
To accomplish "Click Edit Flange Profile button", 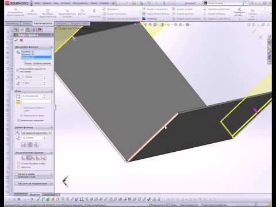I will pyautogui.click(x=38, y=63).
